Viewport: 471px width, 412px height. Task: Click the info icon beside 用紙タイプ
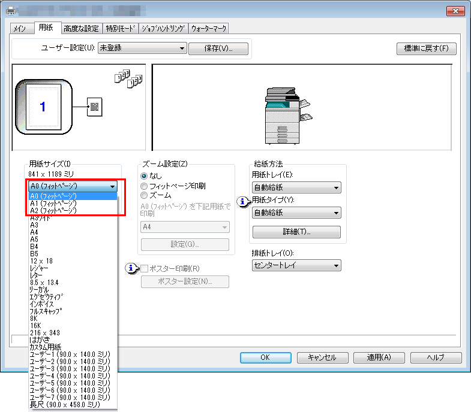[x=244, y=202]
